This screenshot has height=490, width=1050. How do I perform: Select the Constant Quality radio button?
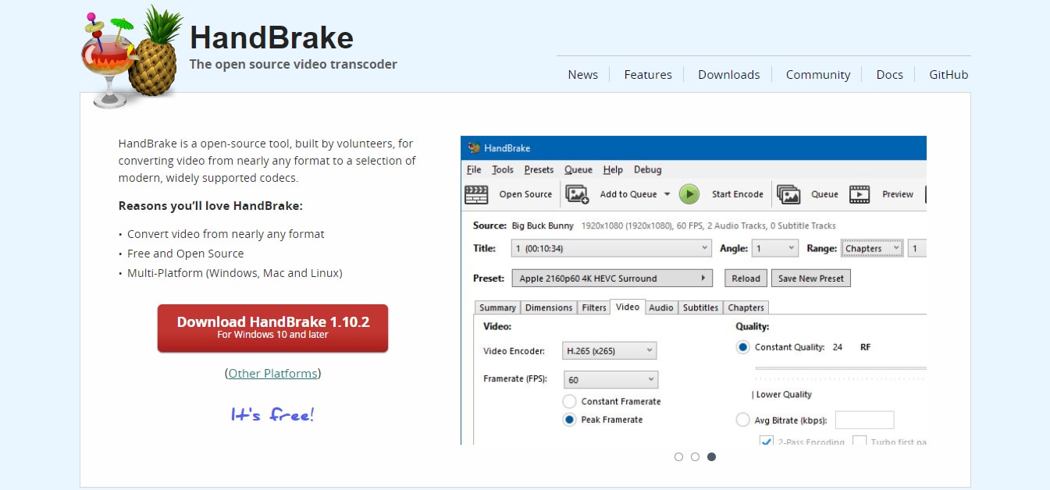[742, 346]
